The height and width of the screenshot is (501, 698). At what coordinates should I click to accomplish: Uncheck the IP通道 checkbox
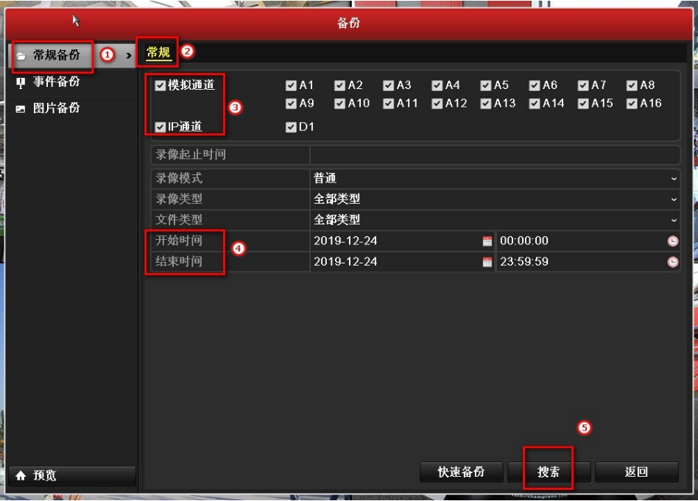coord(161,127)
